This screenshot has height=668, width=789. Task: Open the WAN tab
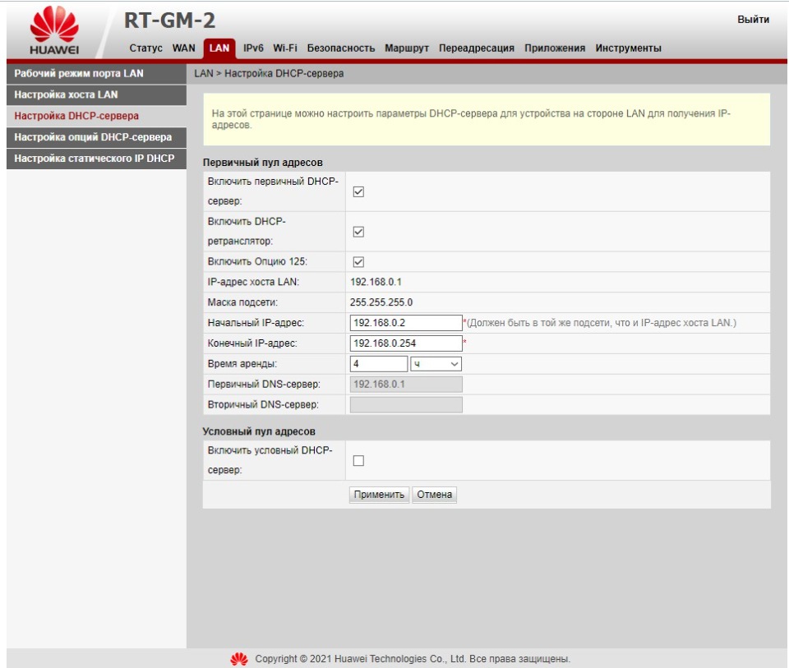(x=183, y=48)
